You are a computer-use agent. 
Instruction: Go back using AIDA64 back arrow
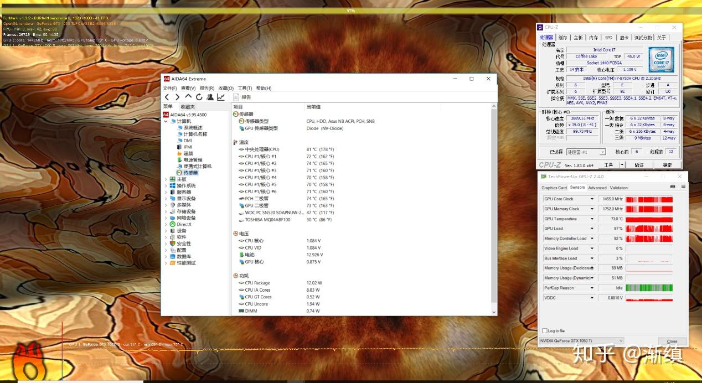point(167,97)
